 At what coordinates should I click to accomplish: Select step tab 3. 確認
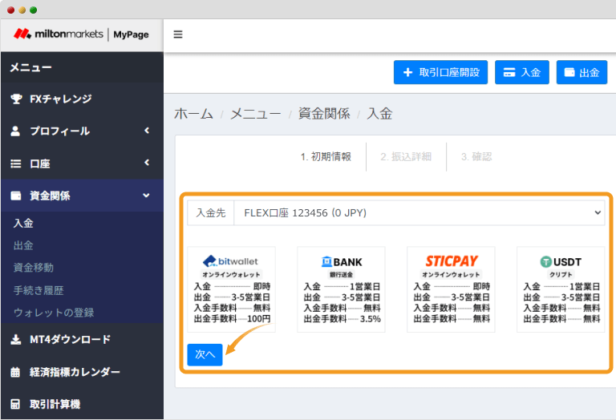(x=476, y=157)
